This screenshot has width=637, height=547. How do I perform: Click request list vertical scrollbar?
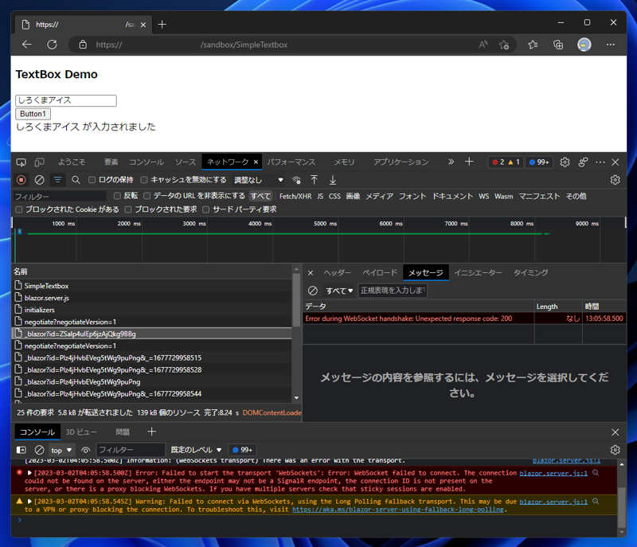click(296, 300)
